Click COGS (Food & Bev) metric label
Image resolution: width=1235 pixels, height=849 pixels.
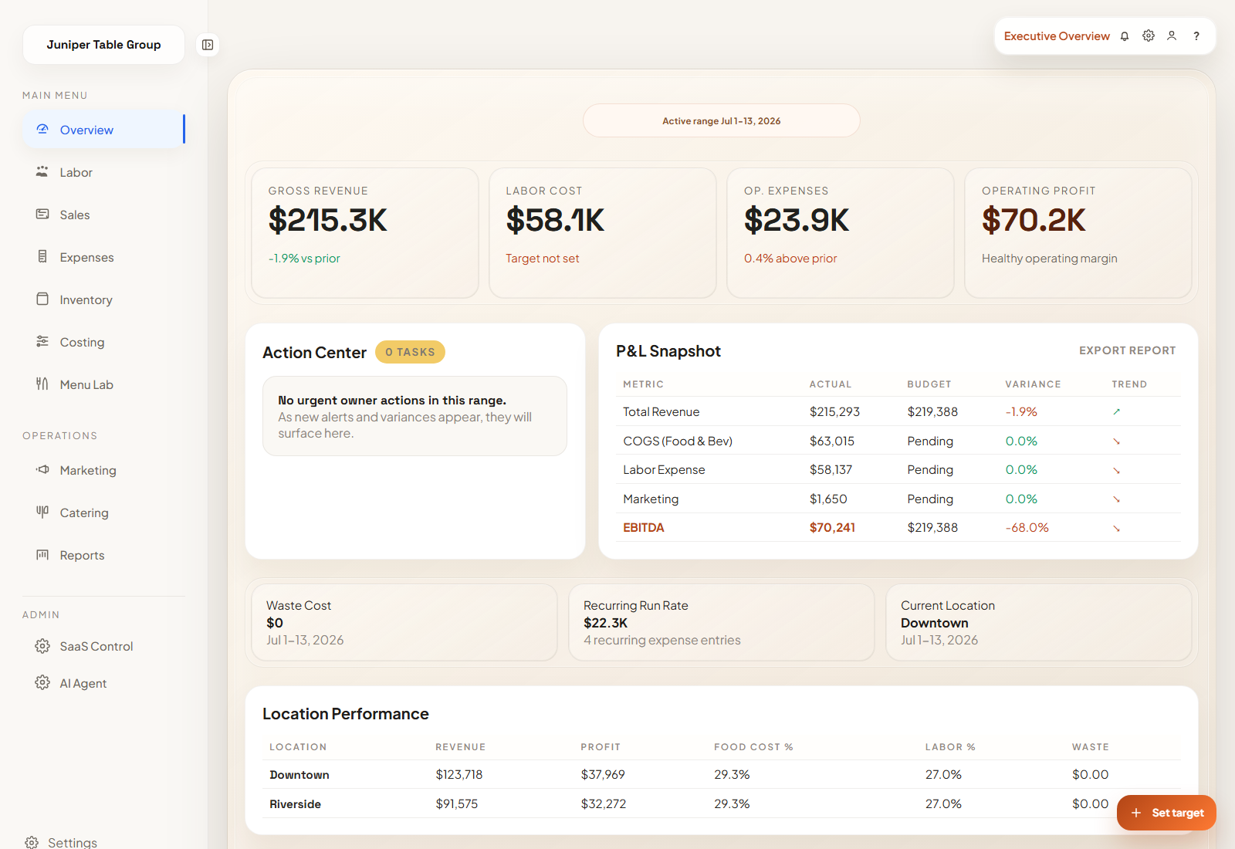(678, 441)
